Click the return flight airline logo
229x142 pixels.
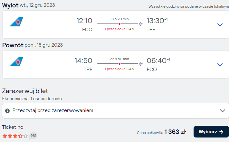pos(16,62)
